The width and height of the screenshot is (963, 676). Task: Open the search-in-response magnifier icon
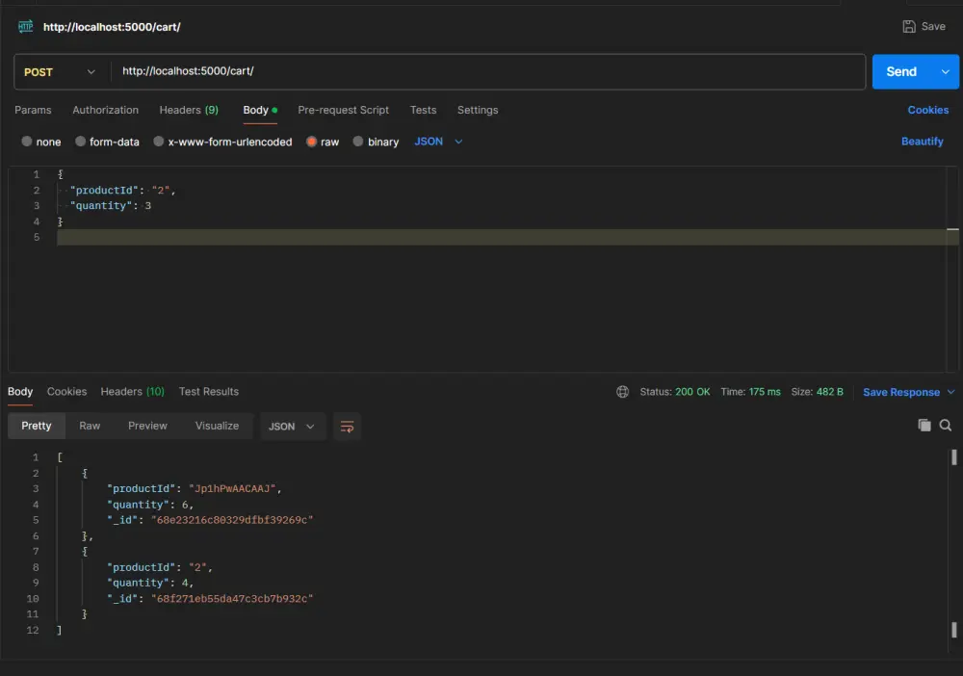pyautogui.click(x=945, y=425)
